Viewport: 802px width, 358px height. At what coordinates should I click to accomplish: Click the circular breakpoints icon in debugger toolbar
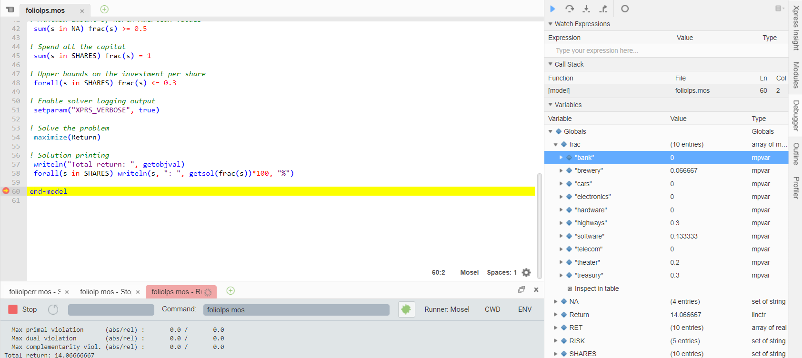click(625, 9)
